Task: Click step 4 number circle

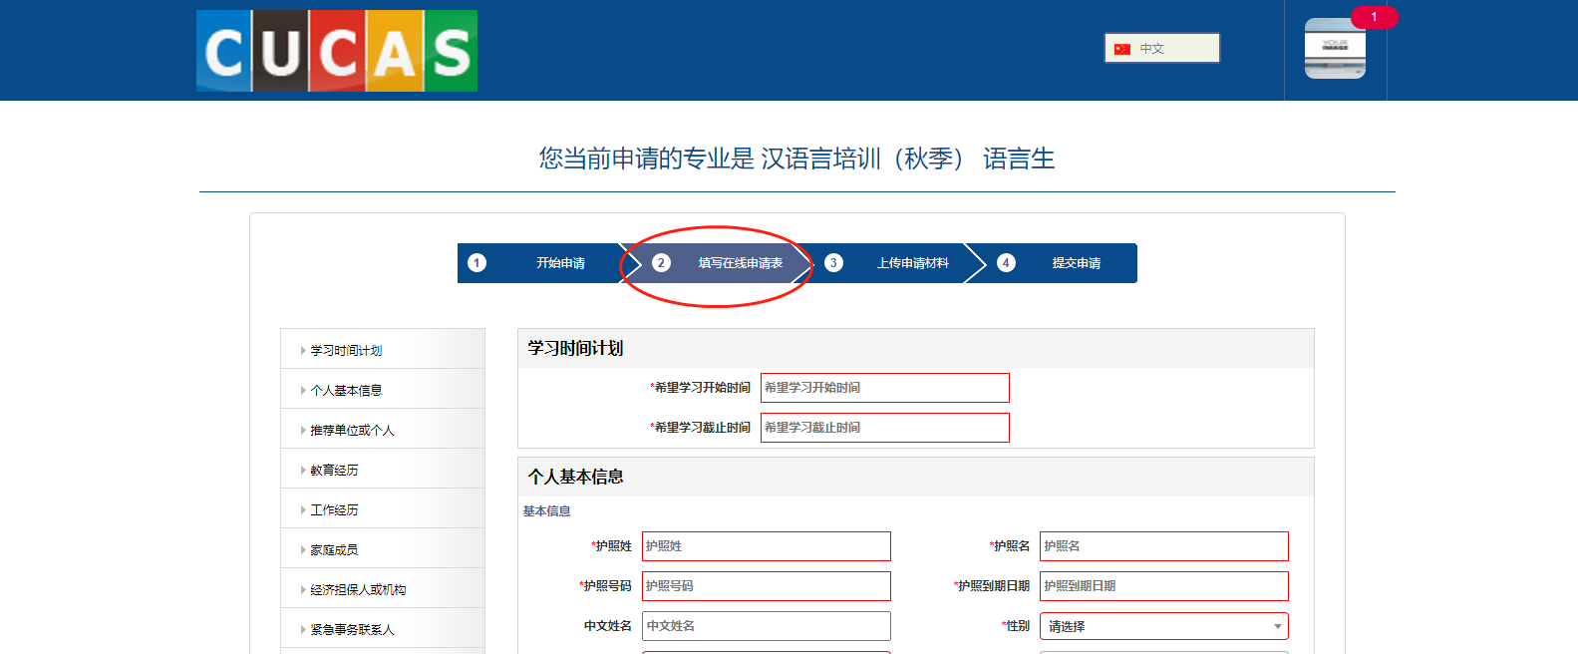Action: coord(1006,263)
